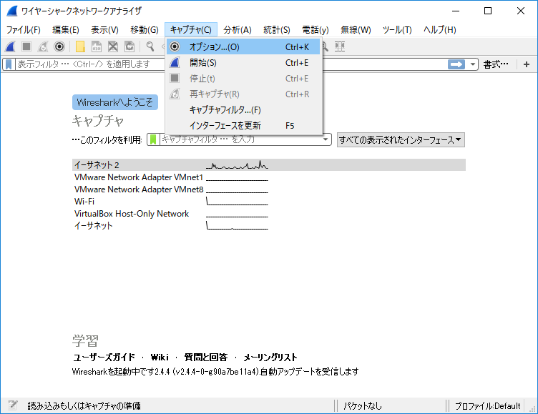The width and height of the screenshot is (538, 414).
Task: Open the ツール(T) menu
Action: [397, 30]
